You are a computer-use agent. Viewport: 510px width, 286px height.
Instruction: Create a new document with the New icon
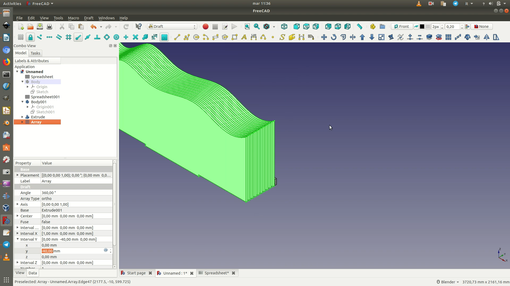point(21,26)
